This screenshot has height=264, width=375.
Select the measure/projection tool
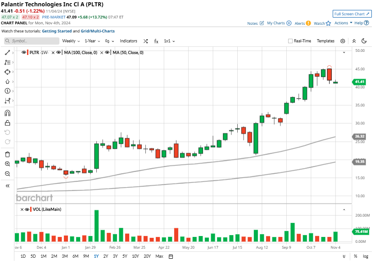7,101
